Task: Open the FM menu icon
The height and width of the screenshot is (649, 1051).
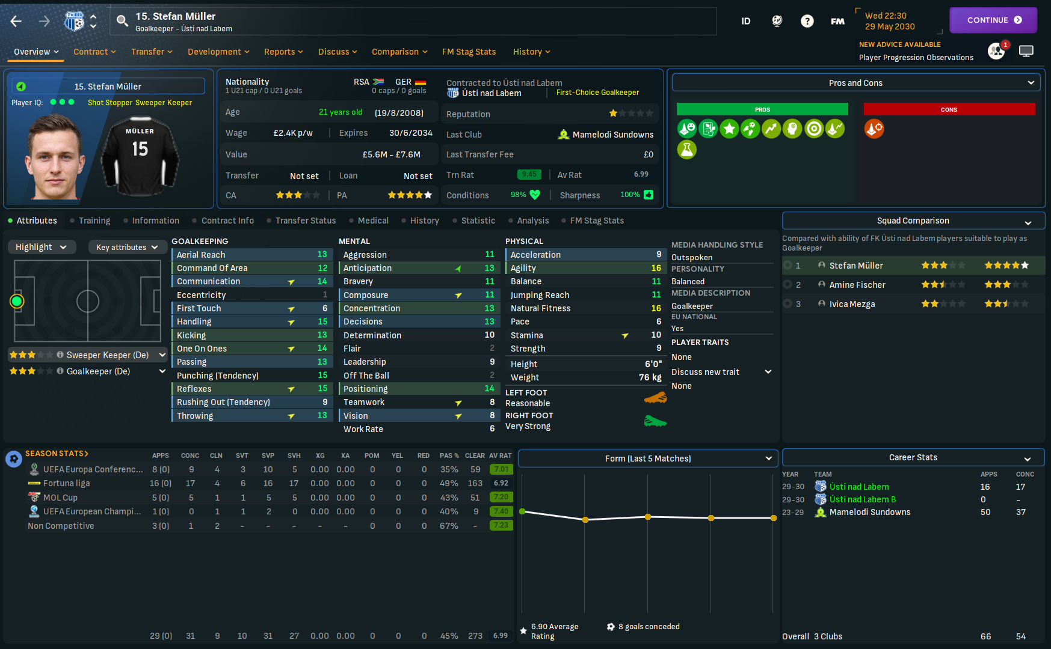Action: point(838,21)
